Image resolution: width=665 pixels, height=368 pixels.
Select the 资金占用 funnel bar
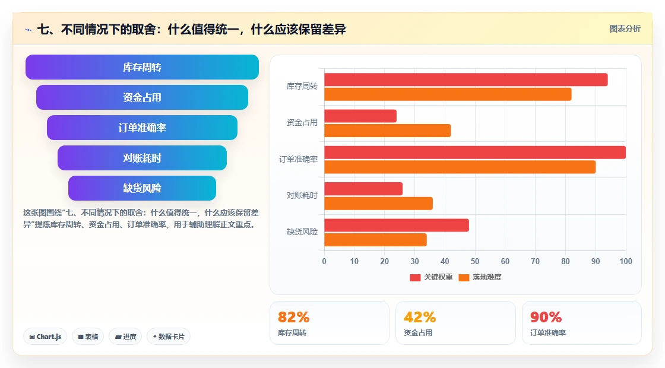click(142, 97)
